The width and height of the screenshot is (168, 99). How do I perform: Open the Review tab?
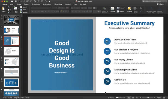(68, 4)
